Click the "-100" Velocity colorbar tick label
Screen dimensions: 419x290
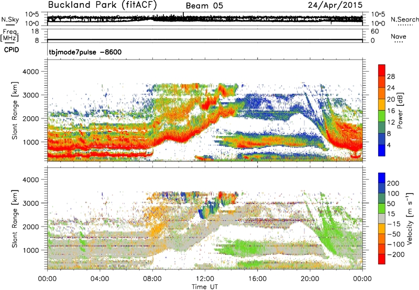pyautogui.click(x=395, y=244)
